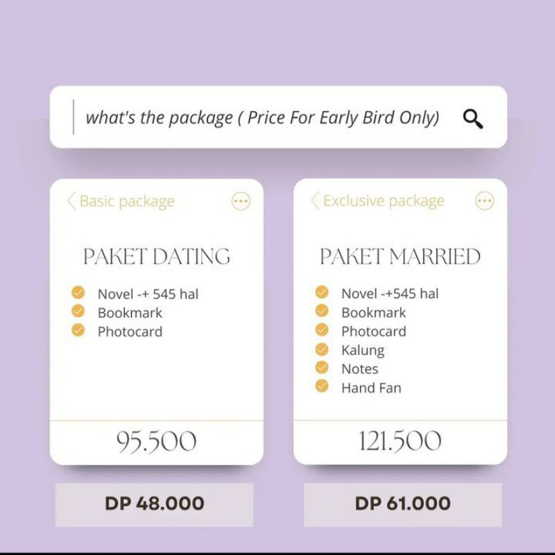The height and width of the screenshot is (555, 555).
Task: Toggle Photocard checkmark in Paket Dating
Action: click(x=78, y=330)
